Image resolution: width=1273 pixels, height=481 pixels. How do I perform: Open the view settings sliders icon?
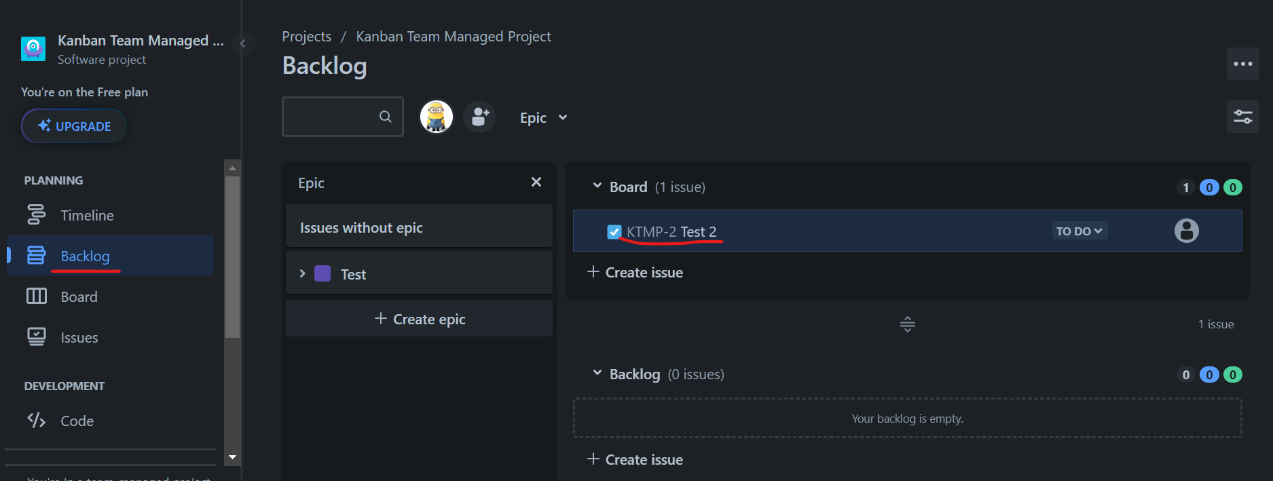[x=1242, y=117]
